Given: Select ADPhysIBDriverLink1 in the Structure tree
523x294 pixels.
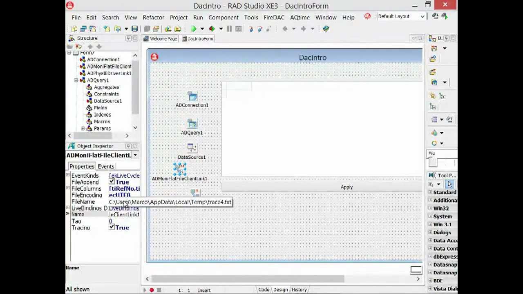Looking at the screenshot, I should (x=109, y=73).
